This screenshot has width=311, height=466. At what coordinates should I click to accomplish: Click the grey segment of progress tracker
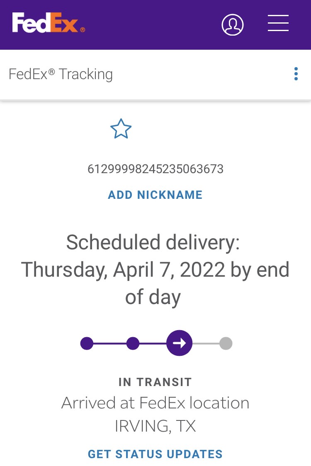(x=206, y=343)
